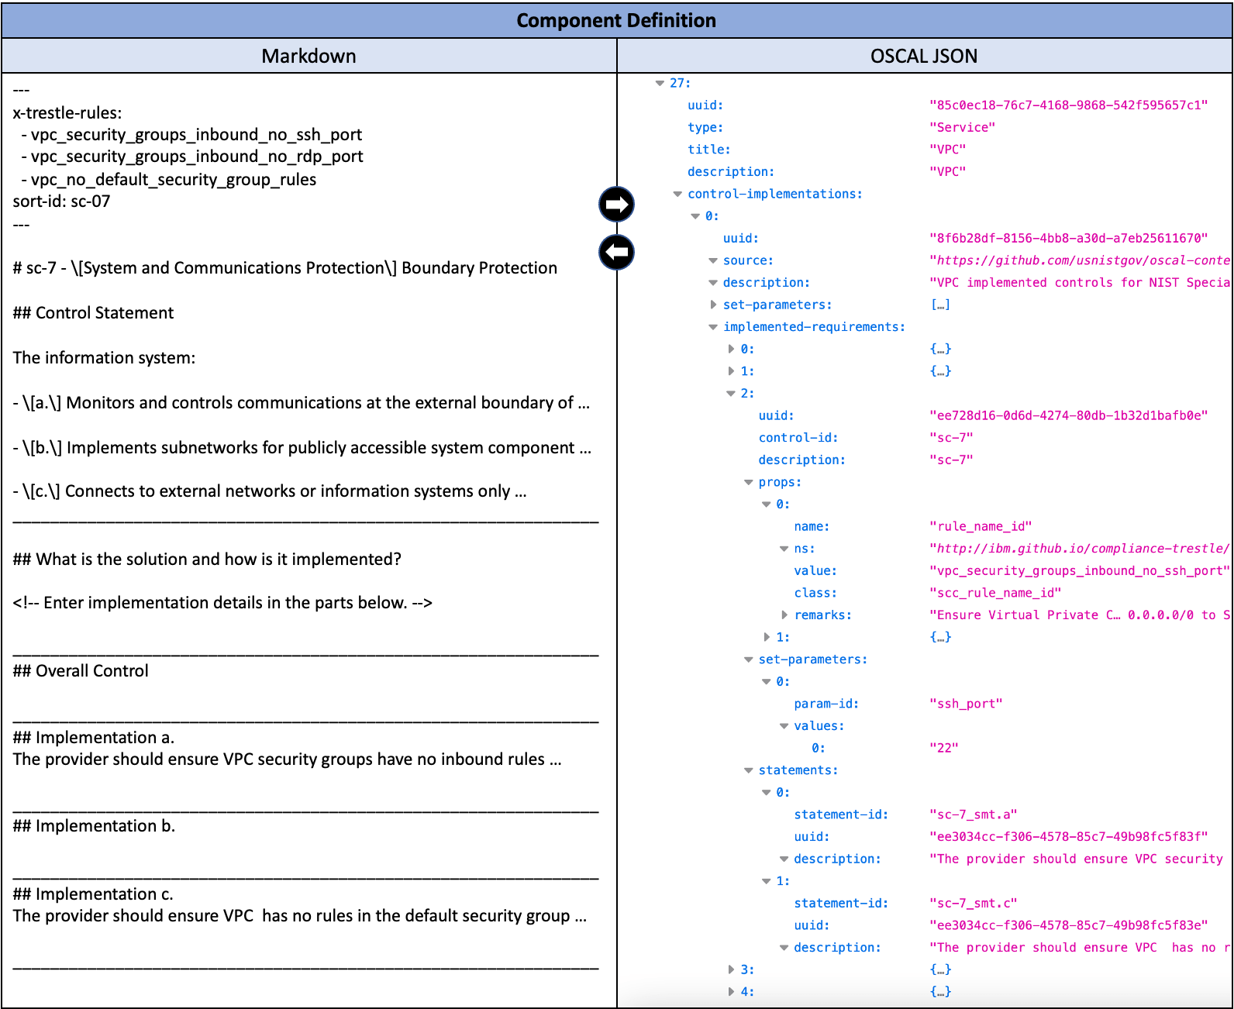Click the uuid value ee728d16-0d6d-4274

(1068, 415)
